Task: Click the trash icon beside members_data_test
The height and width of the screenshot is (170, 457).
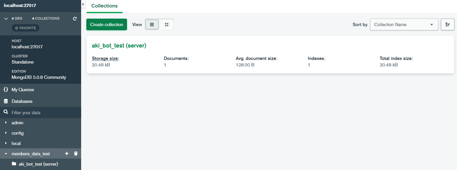Action: coord(76,153)
